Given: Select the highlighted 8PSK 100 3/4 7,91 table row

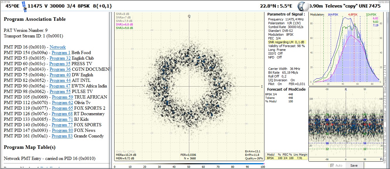Looking at the screenshot, I should click(x=286, y=158).
